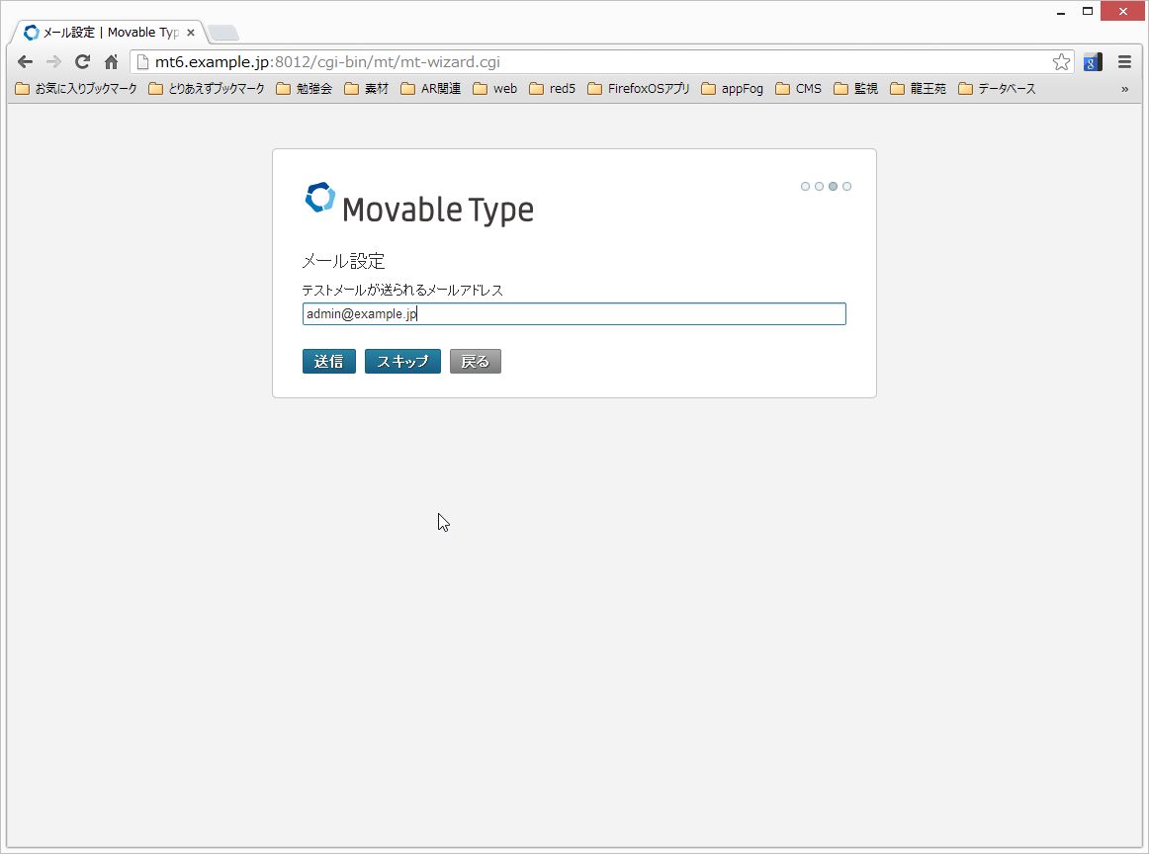Screen dimensions: 1149x854
Task: Open the 勉強会 bookmark folder
Action: [x=305, y=89]
